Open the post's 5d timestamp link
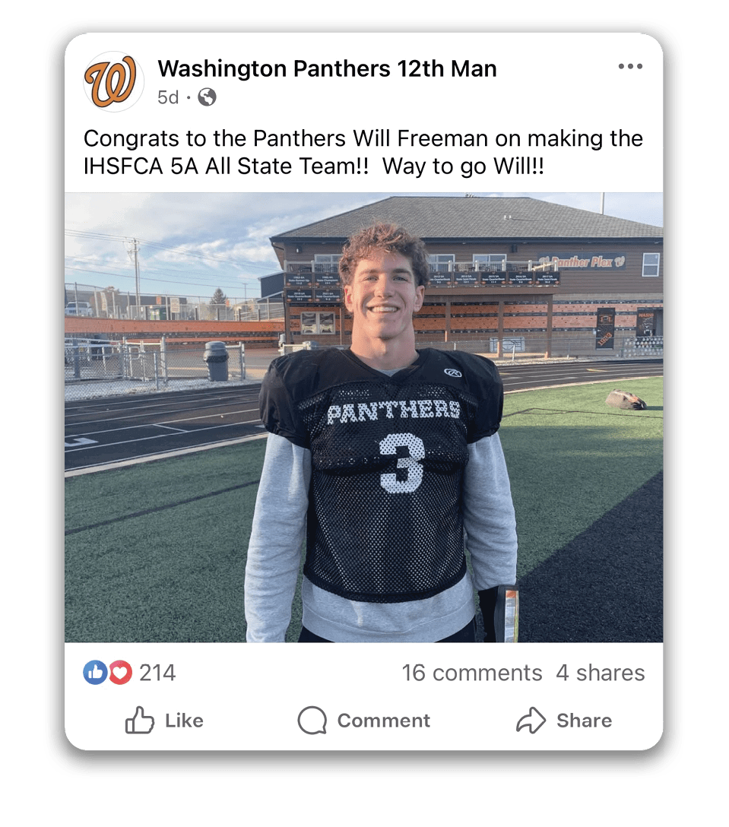 (168, 97)
